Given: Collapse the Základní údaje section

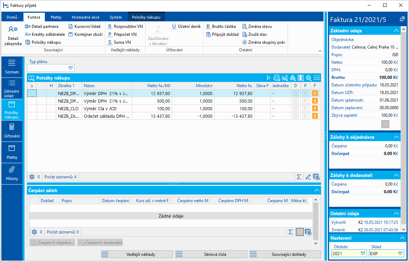Looking at the screenshot, I should [x=396, y=31].
